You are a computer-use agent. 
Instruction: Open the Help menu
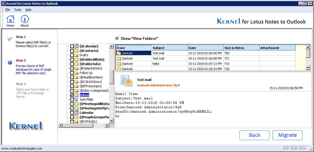tap(28, 10)
